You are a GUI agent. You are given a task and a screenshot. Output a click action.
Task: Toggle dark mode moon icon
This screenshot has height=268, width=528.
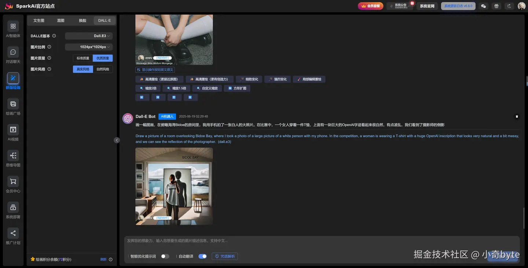tap(509, 6)
